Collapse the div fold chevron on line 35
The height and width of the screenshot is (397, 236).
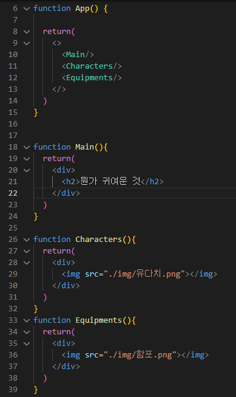coord(27,343)
